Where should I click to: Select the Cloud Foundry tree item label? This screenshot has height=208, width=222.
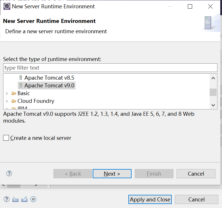click(36, 101)
